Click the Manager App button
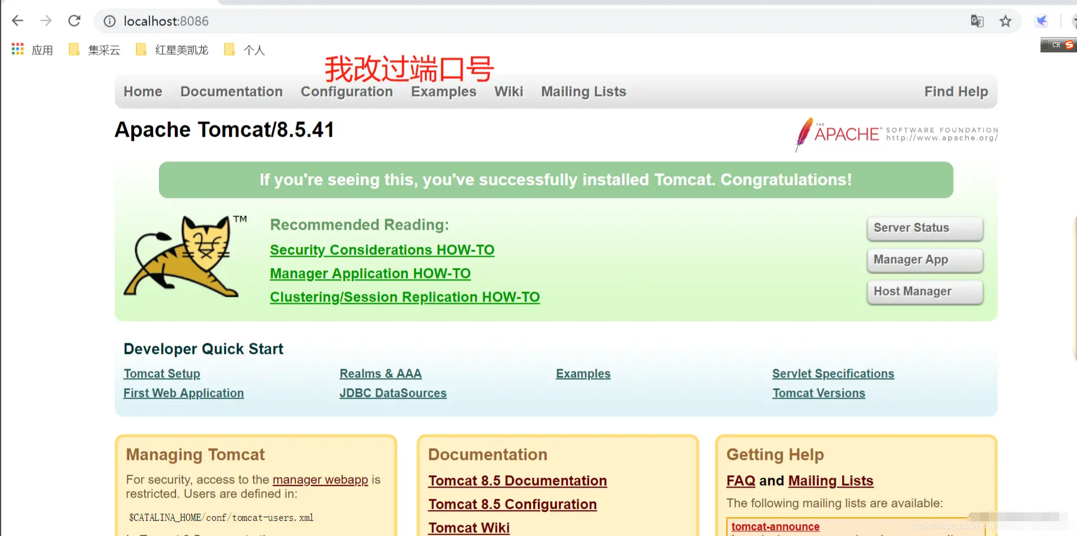Viewport: 1077px width, 536px height. [925, 260]
